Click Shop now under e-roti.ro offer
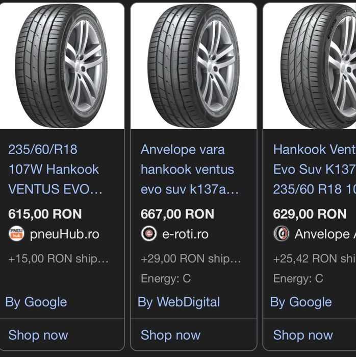 (170, 335)
